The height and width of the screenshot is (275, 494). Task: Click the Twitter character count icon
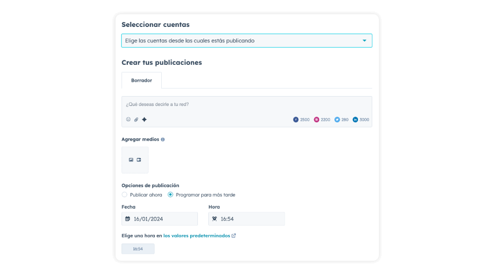click(337, 120)
